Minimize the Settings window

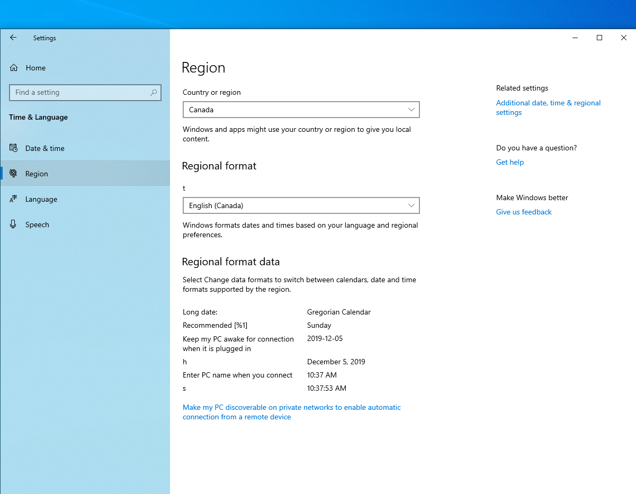(575, 38)
